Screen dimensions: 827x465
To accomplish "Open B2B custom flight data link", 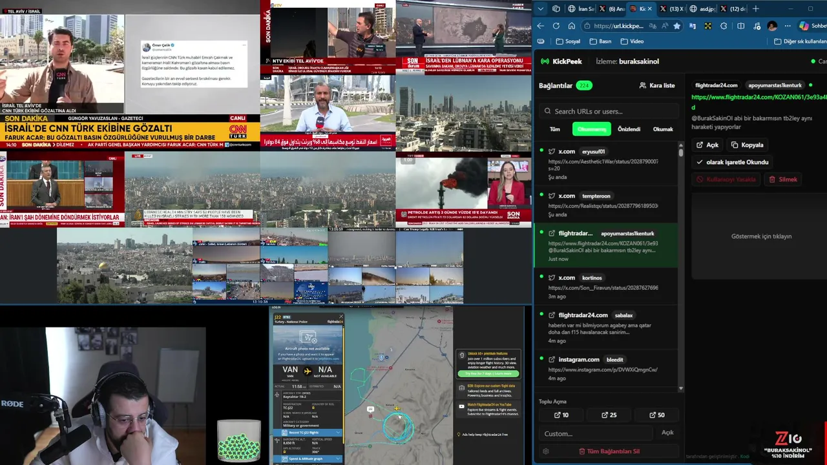I will click(x=488, y=389).
